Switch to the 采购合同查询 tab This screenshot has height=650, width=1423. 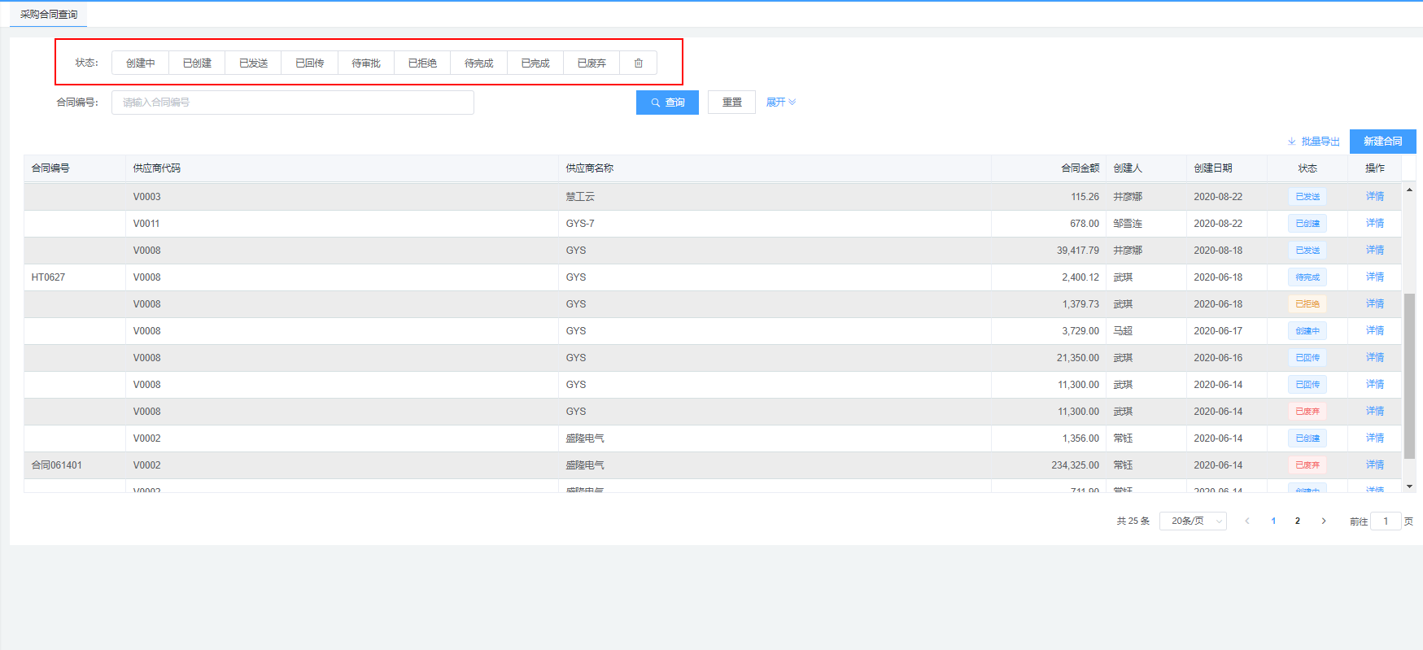pyautogui.click(x=49, y=15)
